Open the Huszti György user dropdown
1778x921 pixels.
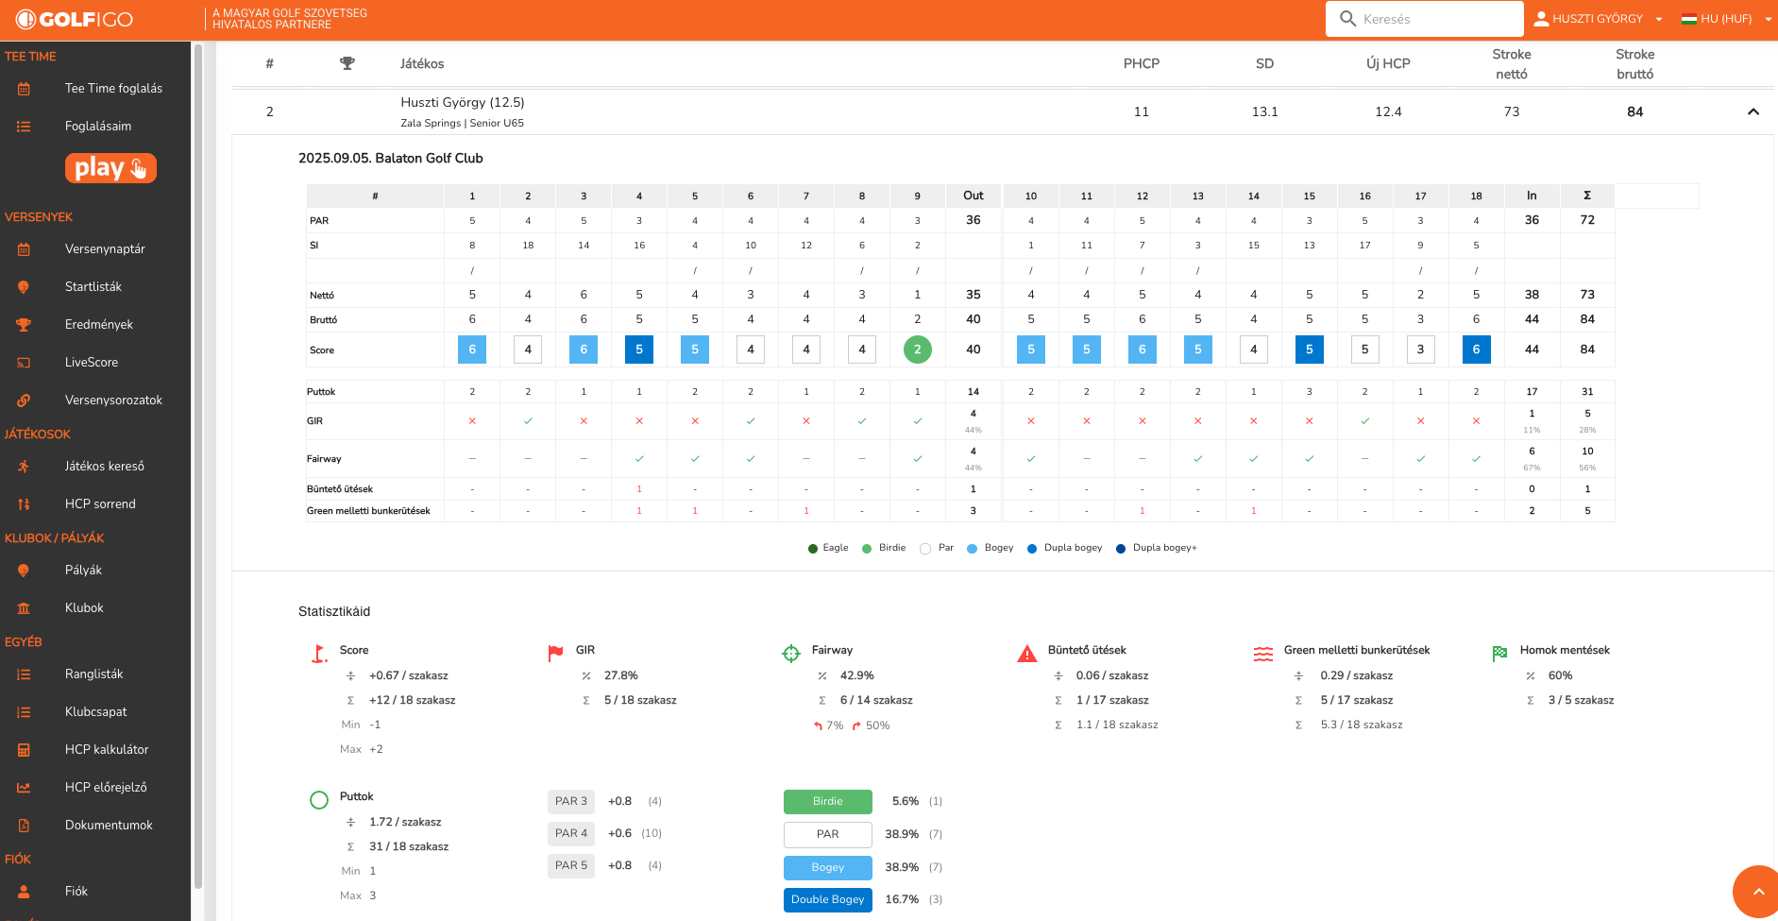1598,19
